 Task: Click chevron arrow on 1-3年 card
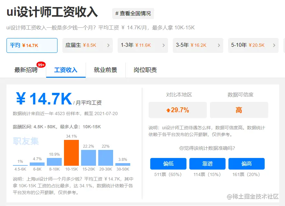164,45
